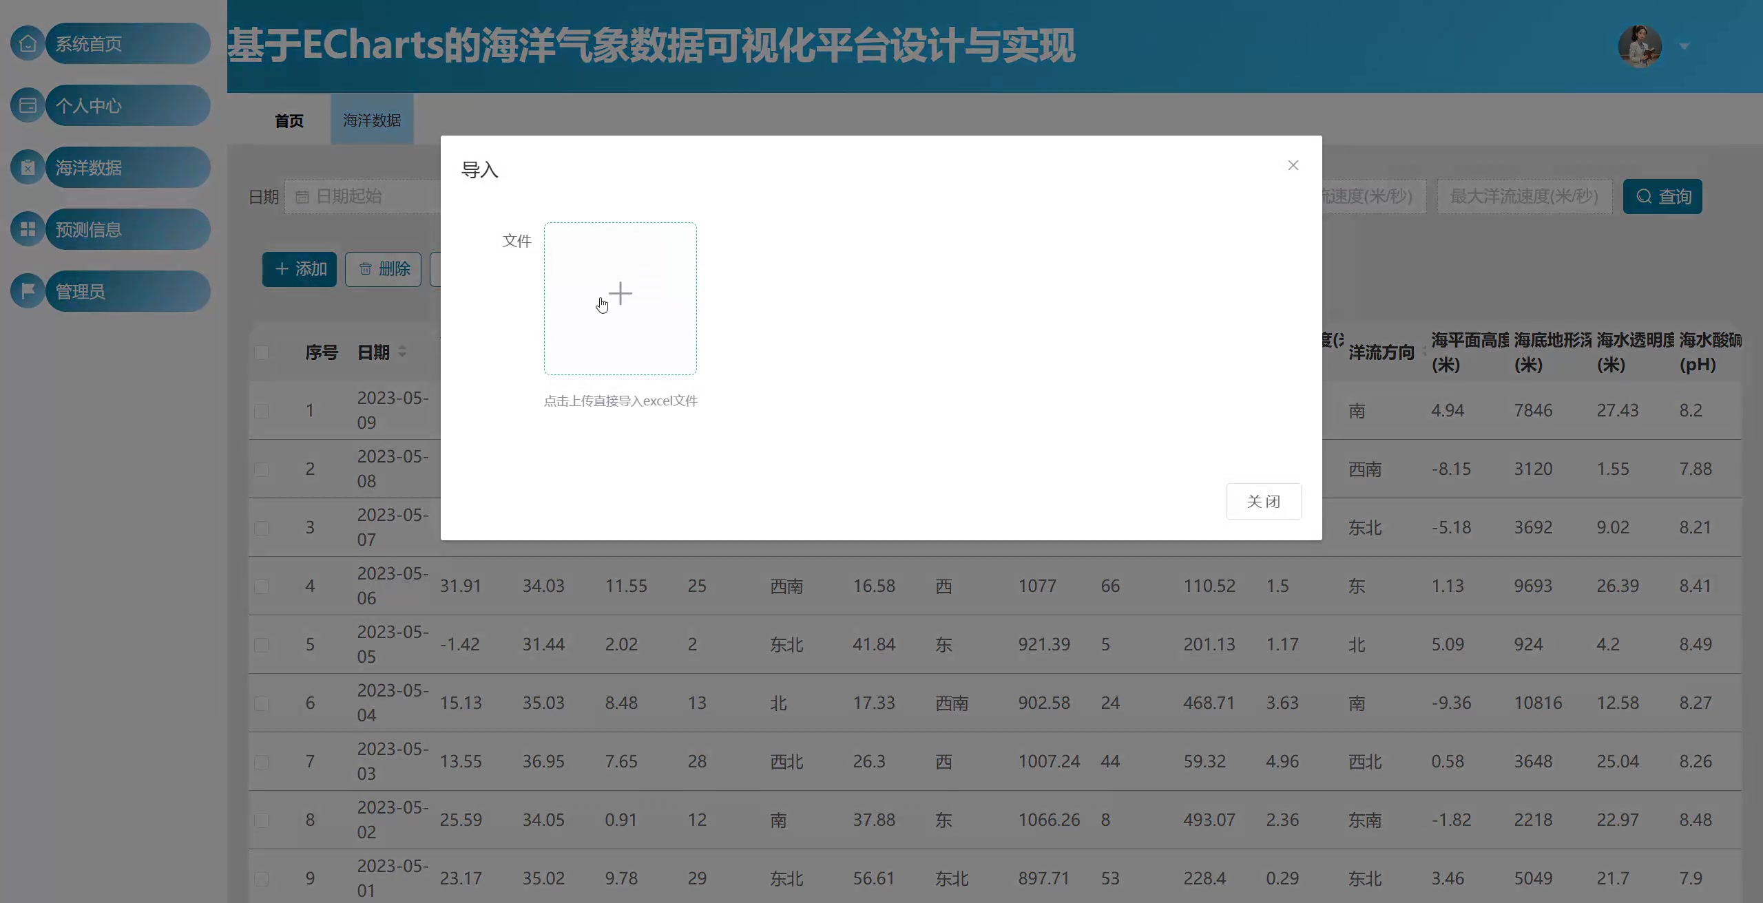Image resolution: width=1763 pixels, height=903 pixels.
Task: Click the value 1007.24 in row 7
Action: [x=1049, y=761]
